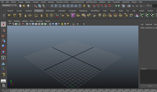
Task: Open a scene with the folder icon
Action: [24, 6]
